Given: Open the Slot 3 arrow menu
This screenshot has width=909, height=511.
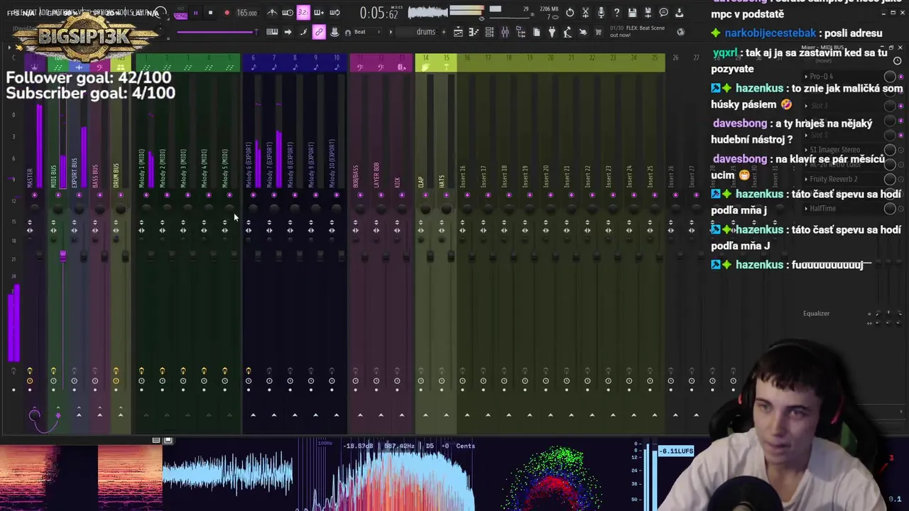Looking at the screenshot, I should pyautogui.click(x=806, y=106).
